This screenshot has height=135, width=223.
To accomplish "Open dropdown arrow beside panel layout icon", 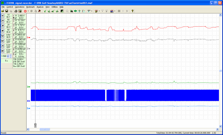I will tap(115, 11).
